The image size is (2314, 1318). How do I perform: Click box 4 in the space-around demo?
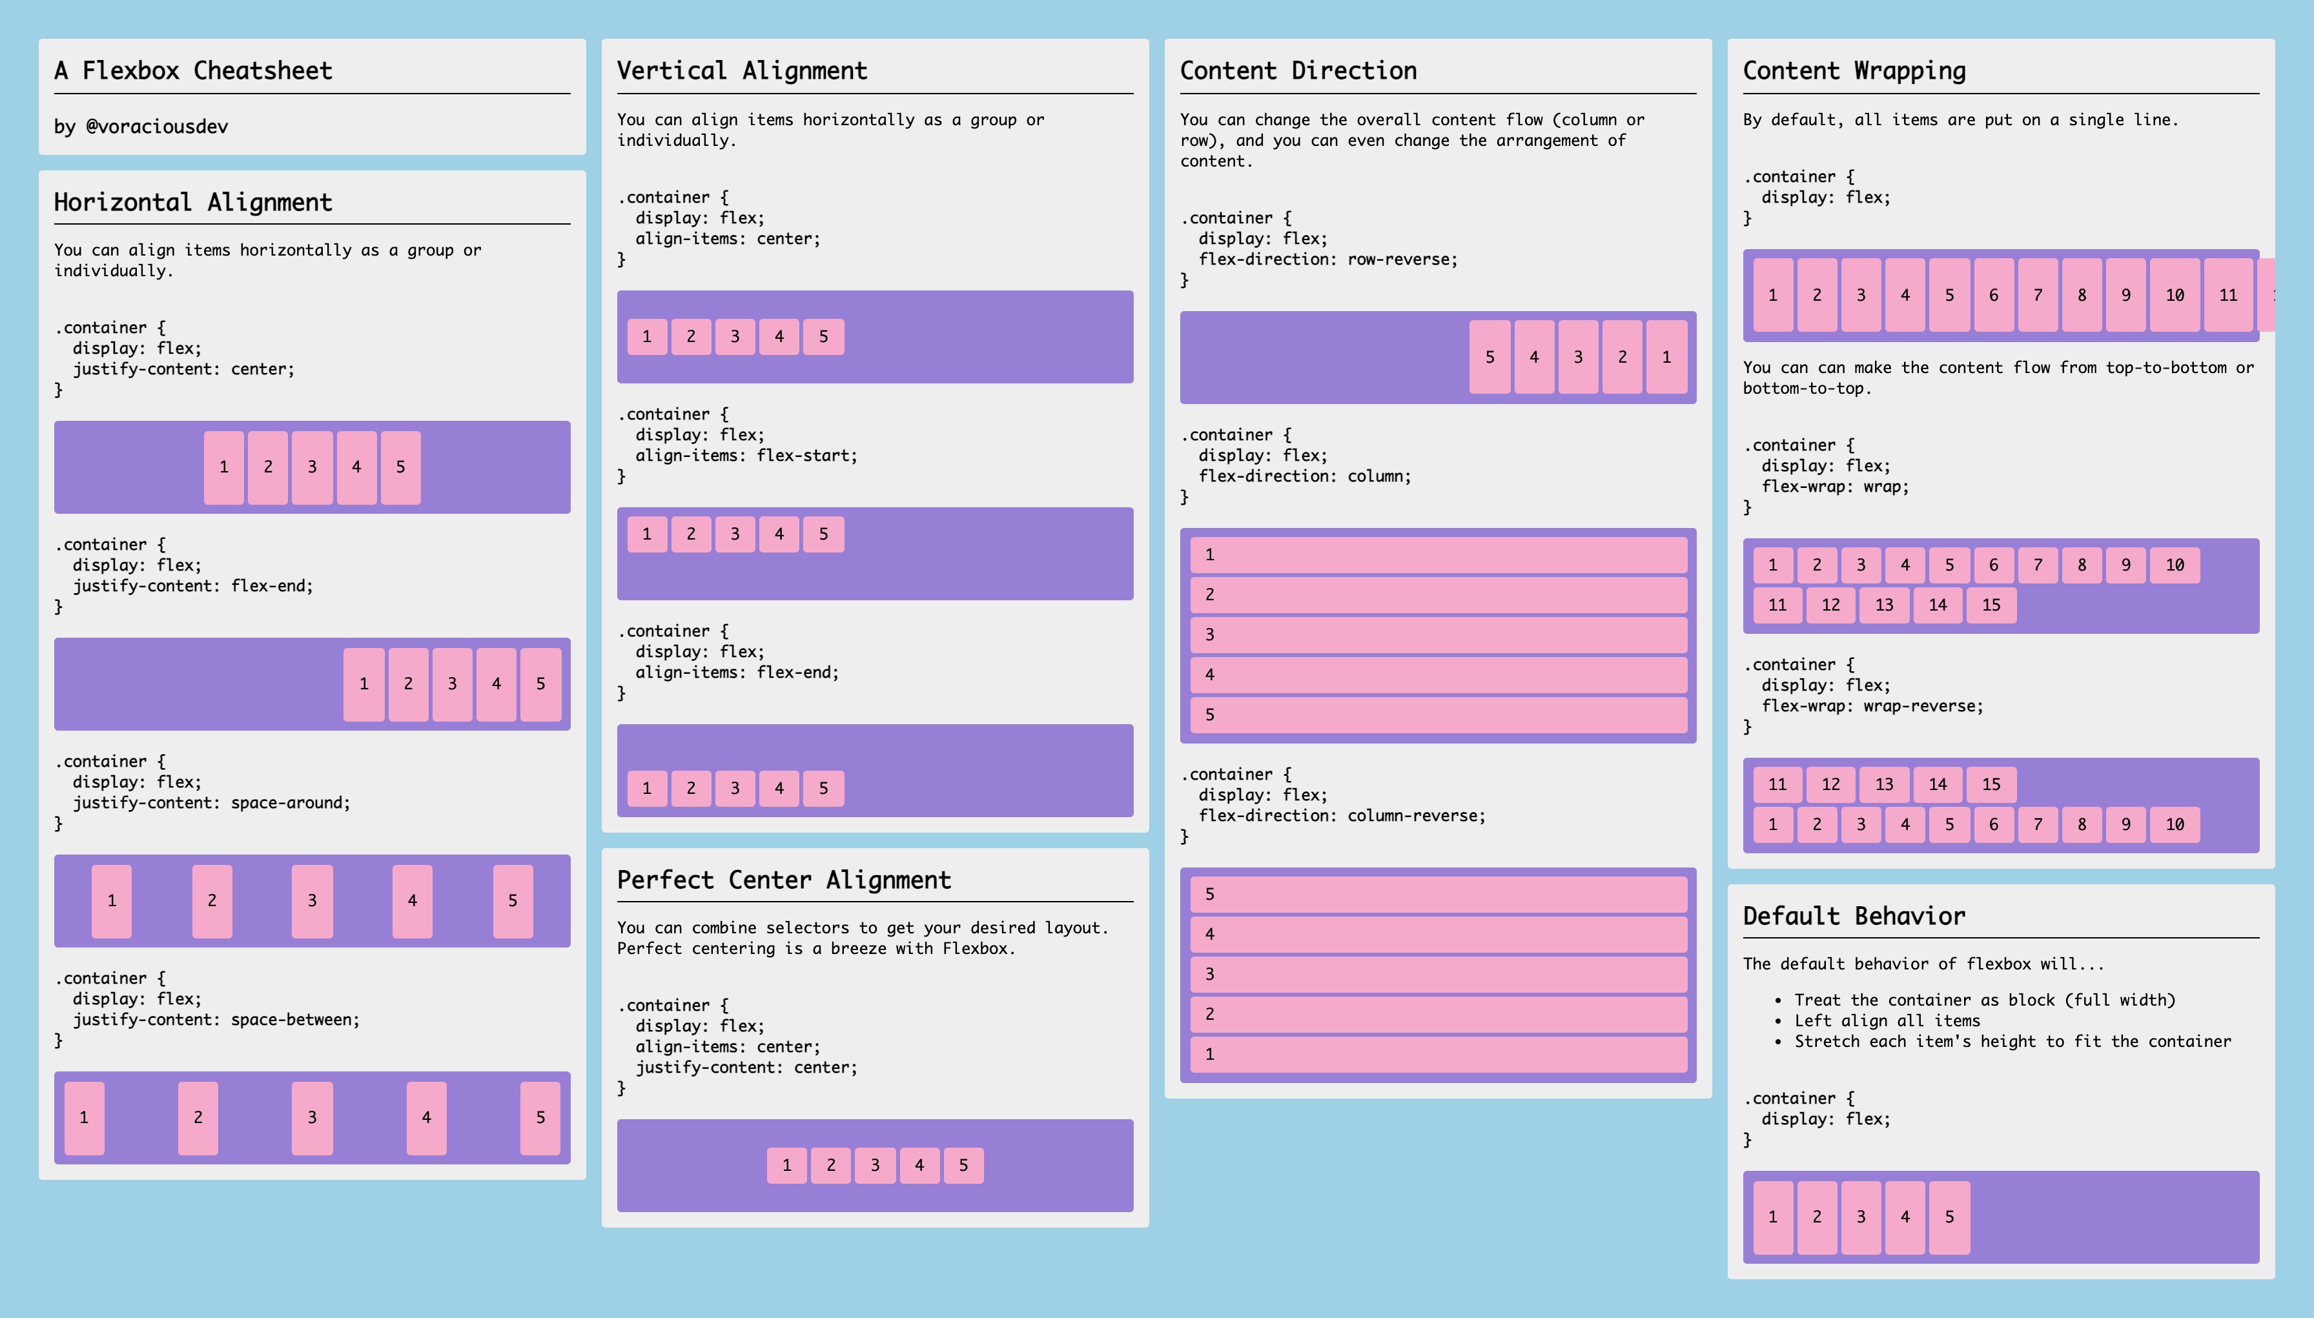point(412,900)
